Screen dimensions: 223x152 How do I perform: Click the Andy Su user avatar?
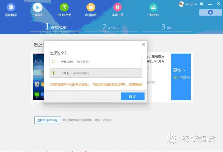181,4
